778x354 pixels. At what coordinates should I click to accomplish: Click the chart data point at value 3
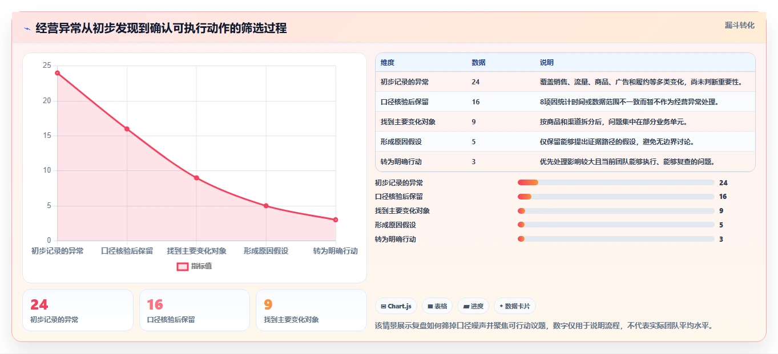pyautogui.click(x=336, y=219)
